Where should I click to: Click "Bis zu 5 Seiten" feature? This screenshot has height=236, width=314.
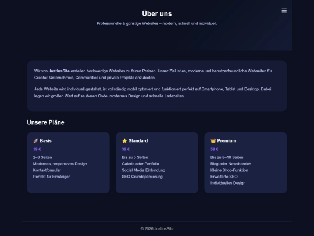point(135,157)
